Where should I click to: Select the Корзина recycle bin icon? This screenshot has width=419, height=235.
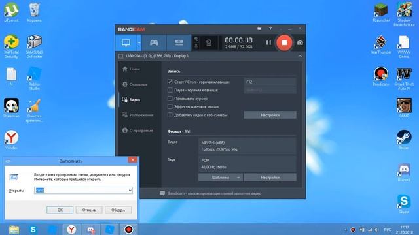point(34,12)
